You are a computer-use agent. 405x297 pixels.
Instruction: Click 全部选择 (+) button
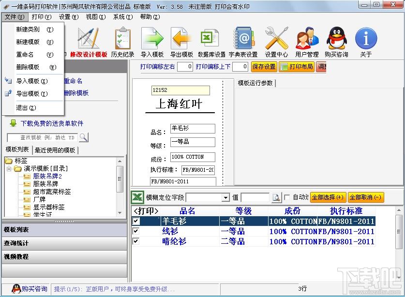coord(328,197)
